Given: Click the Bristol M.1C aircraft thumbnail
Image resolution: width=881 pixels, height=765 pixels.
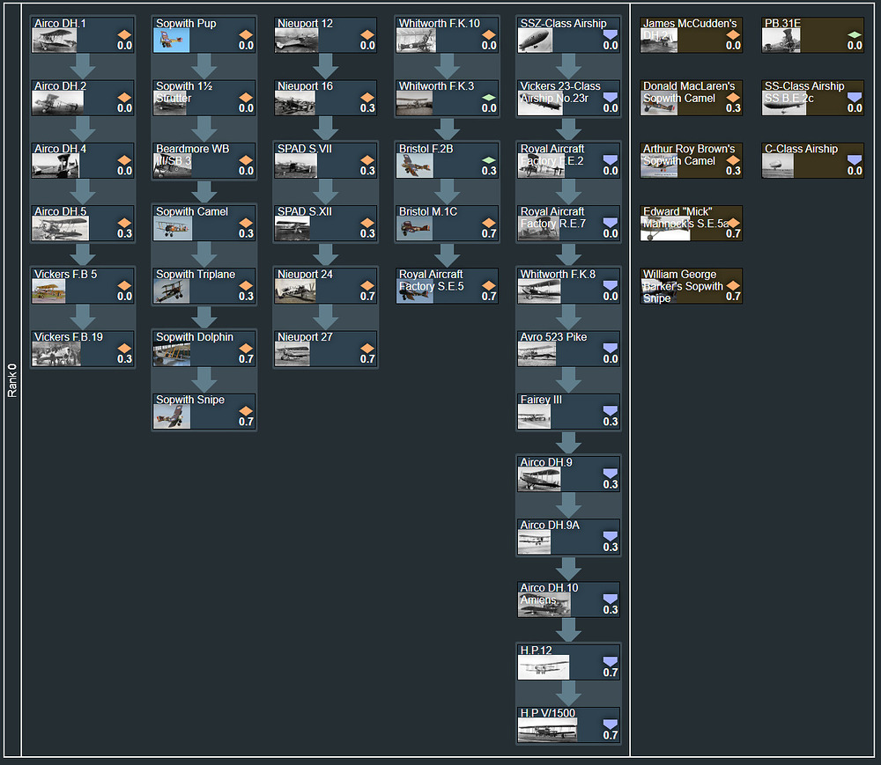Looking at the screenshot, I should tap(415, 228).
